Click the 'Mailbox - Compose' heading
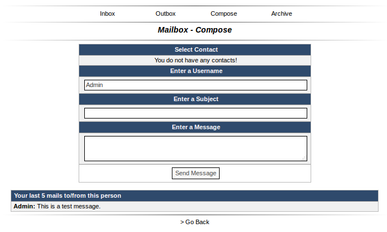The height and width of the screenshot is (232, 387). 195,30
